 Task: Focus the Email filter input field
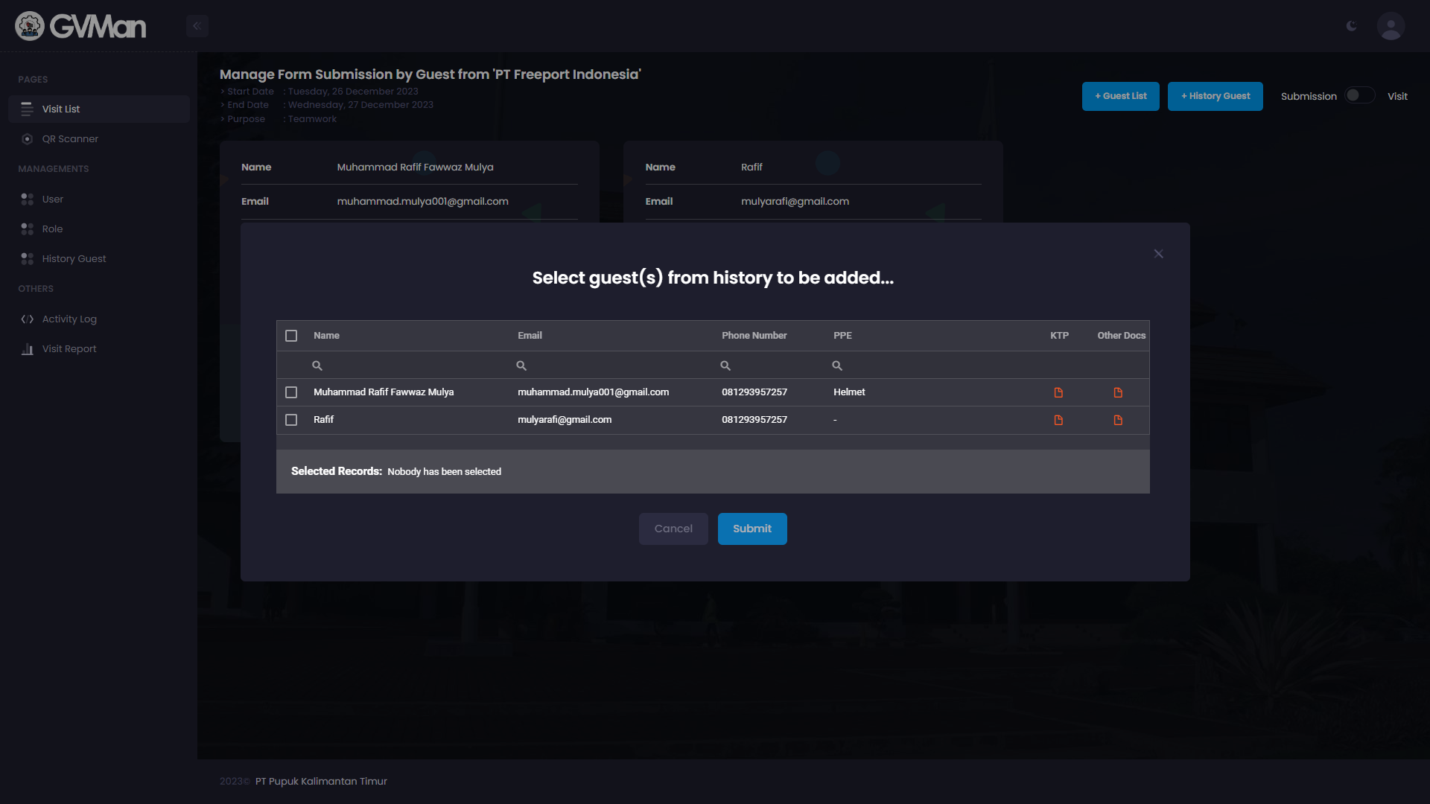[612, 366]
